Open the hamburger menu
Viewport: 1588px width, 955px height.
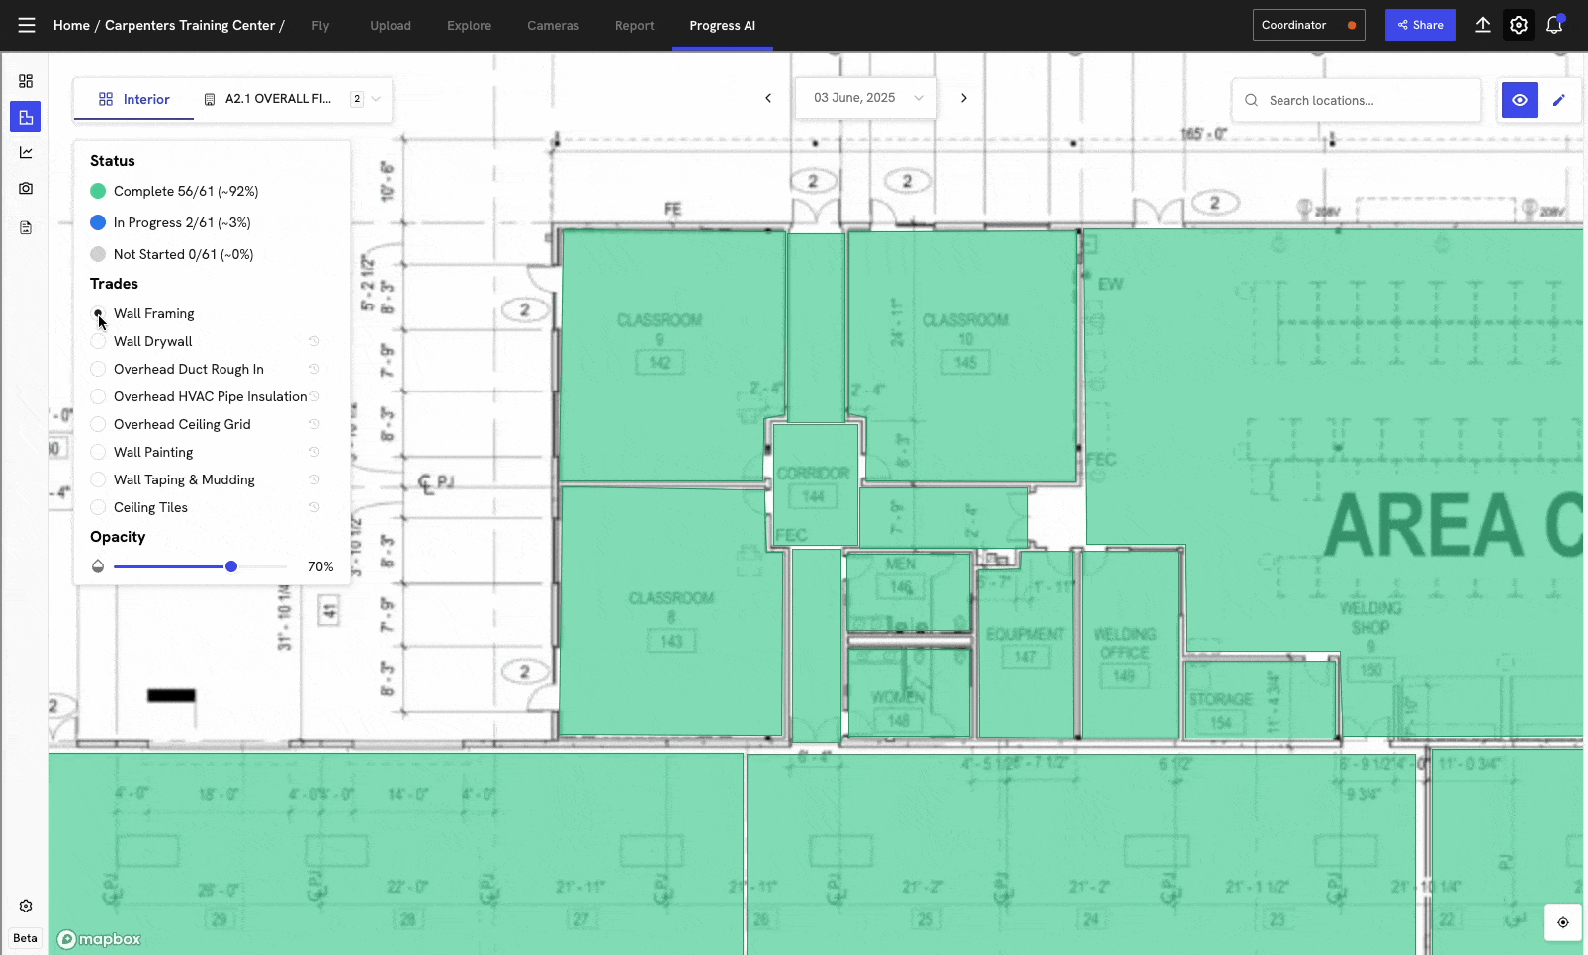(x=27, y=25)
